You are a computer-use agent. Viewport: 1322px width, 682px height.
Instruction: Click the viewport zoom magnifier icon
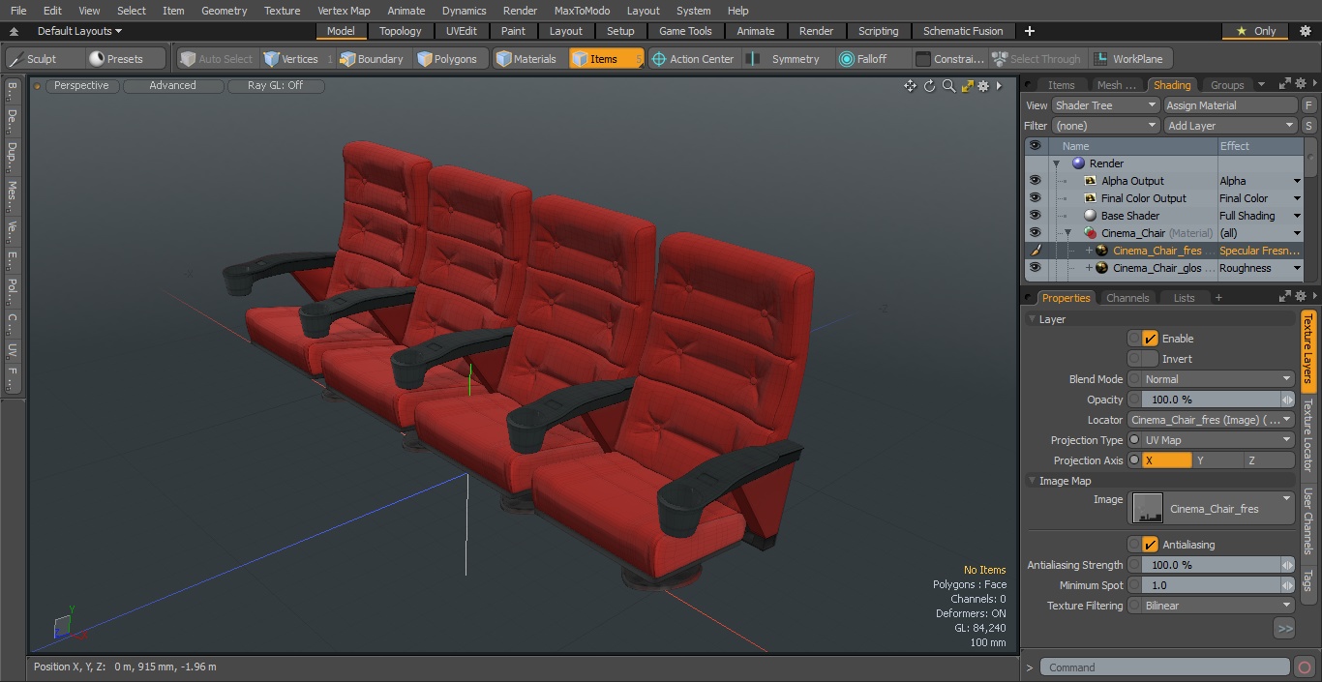click(x=948, y=86)
